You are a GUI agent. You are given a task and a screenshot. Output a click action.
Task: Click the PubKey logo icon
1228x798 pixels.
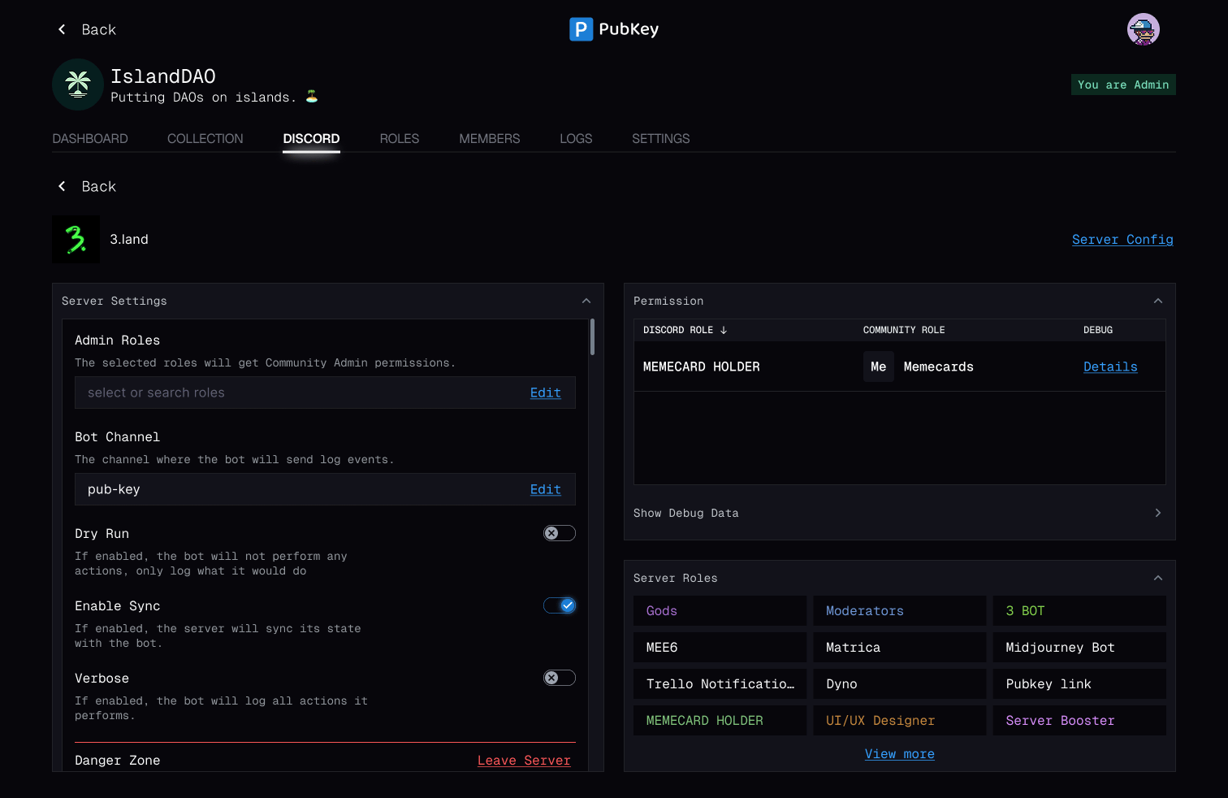[x=581, y=29]
